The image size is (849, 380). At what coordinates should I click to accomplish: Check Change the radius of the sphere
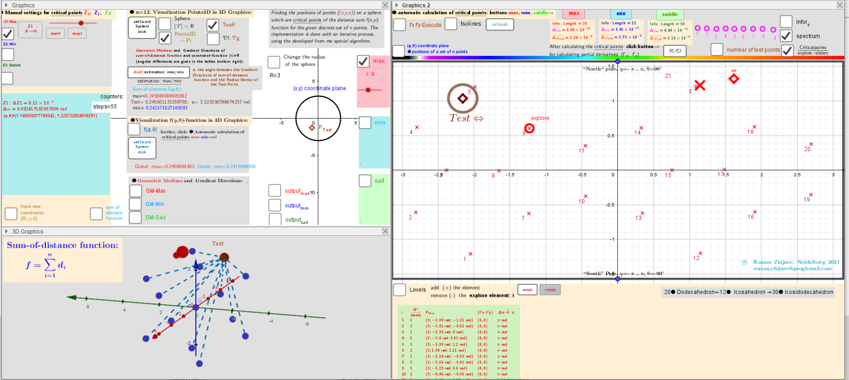pyautogui.click(x=274, y=61)
